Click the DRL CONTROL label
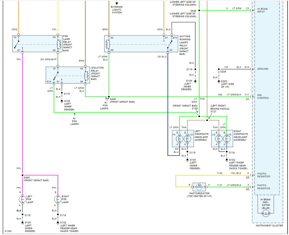The height and width of the screenshot is (235, 289). (x=263, y=97)
